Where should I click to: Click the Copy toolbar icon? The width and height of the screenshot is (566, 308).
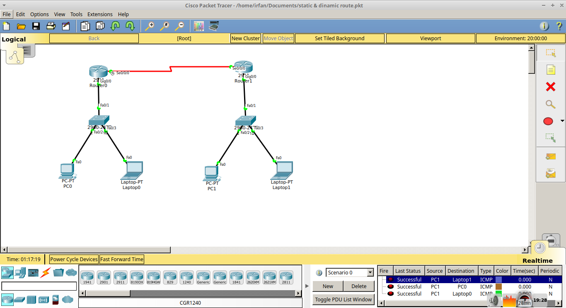[x=85, y=26]
